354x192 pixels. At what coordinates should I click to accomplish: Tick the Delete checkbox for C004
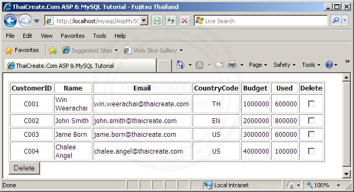[x=311, y=151]
